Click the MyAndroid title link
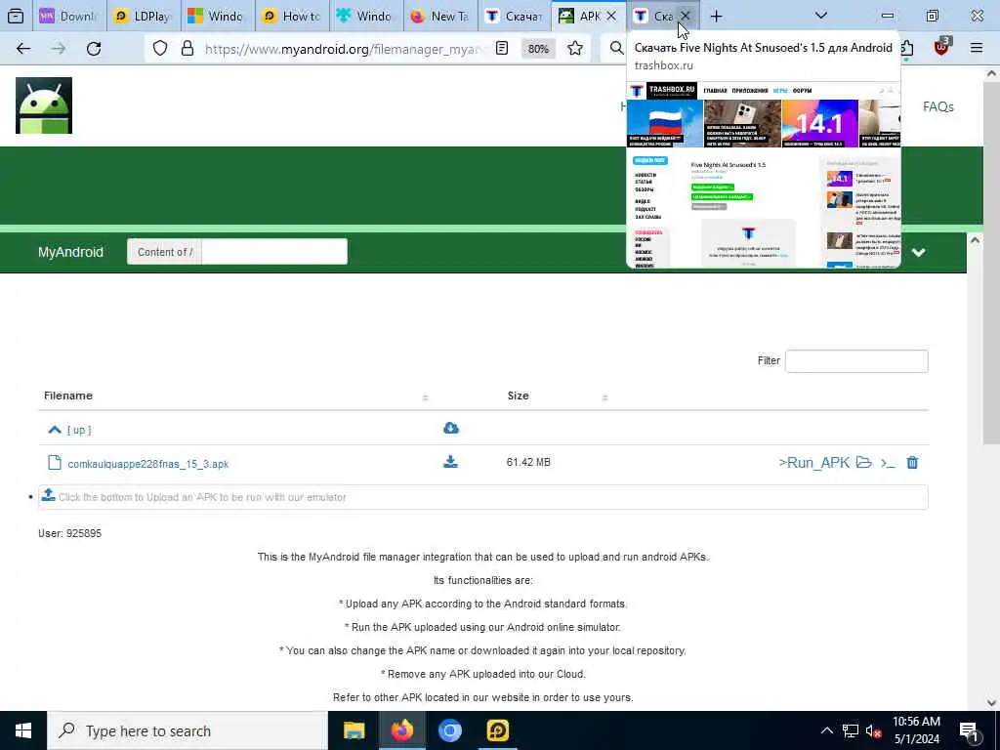Viewport: 1000px width, 750px height. (70, 252)
